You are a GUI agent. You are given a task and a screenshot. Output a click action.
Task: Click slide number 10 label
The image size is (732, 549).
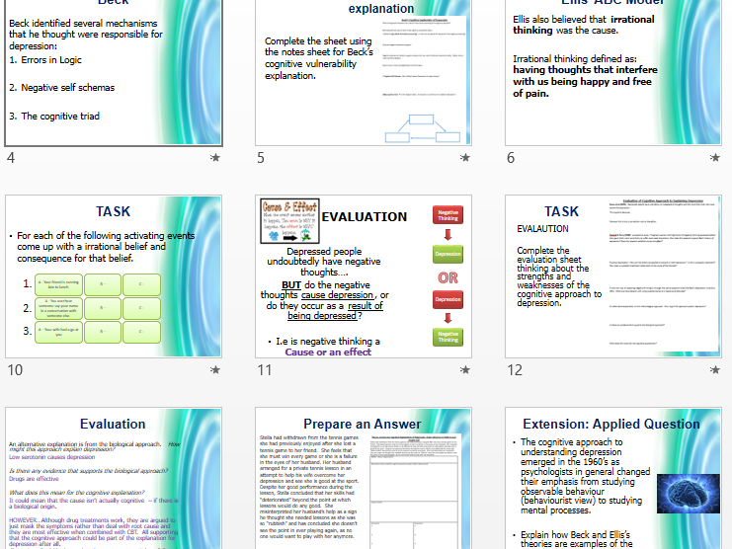pyautogui.click(x=15, y=370)
